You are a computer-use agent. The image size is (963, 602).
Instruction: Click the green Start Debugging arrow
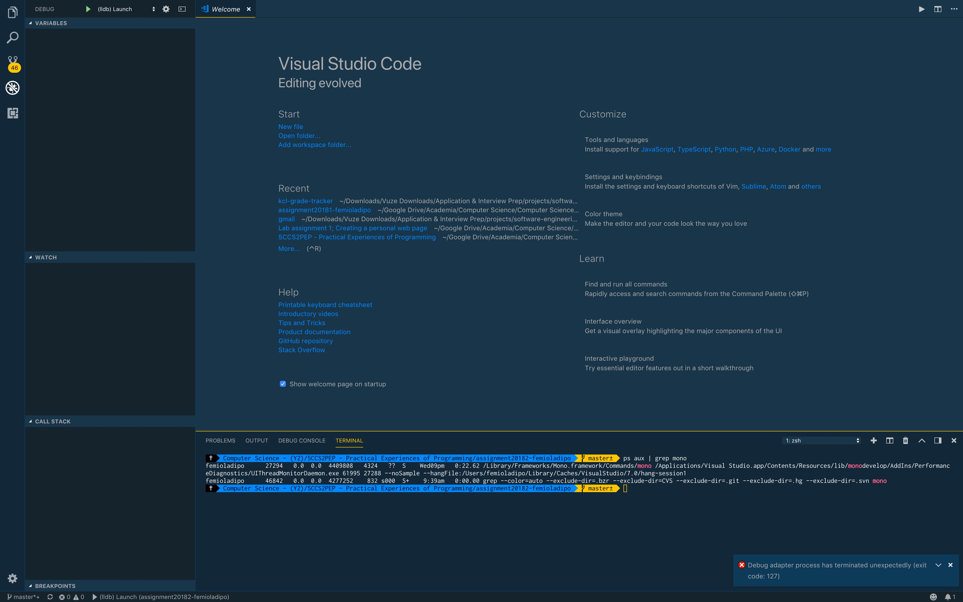88,9
